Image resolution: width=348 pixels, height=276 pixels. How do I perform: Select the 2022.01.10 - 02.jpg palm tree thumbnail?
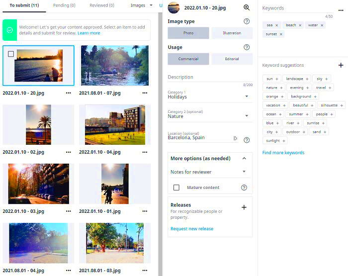(x=38, y=124)
